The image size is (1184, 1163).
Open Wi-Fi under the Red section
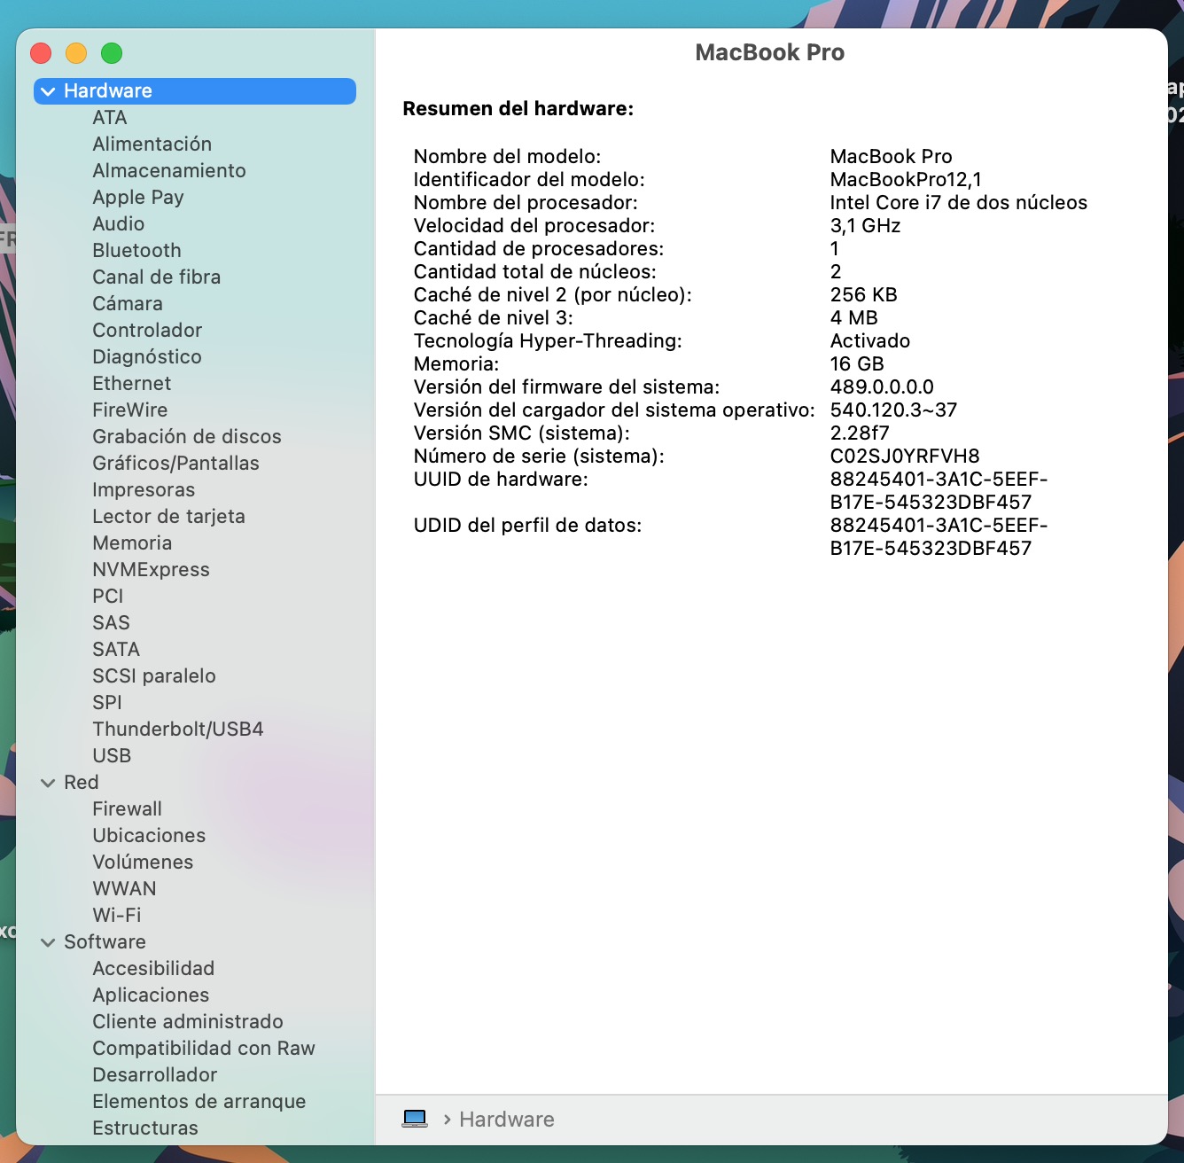coord(117,916)
